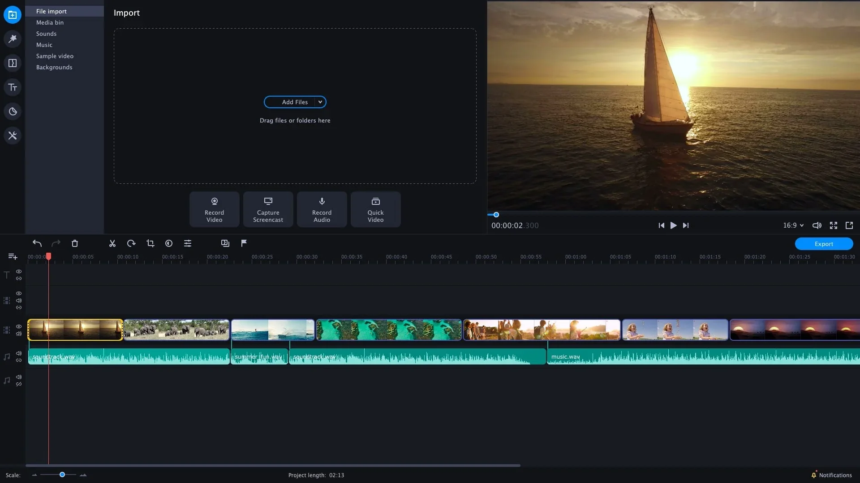
Task: Open the Stickers panel
Action: pyautogui.click(x=12, y=111)
